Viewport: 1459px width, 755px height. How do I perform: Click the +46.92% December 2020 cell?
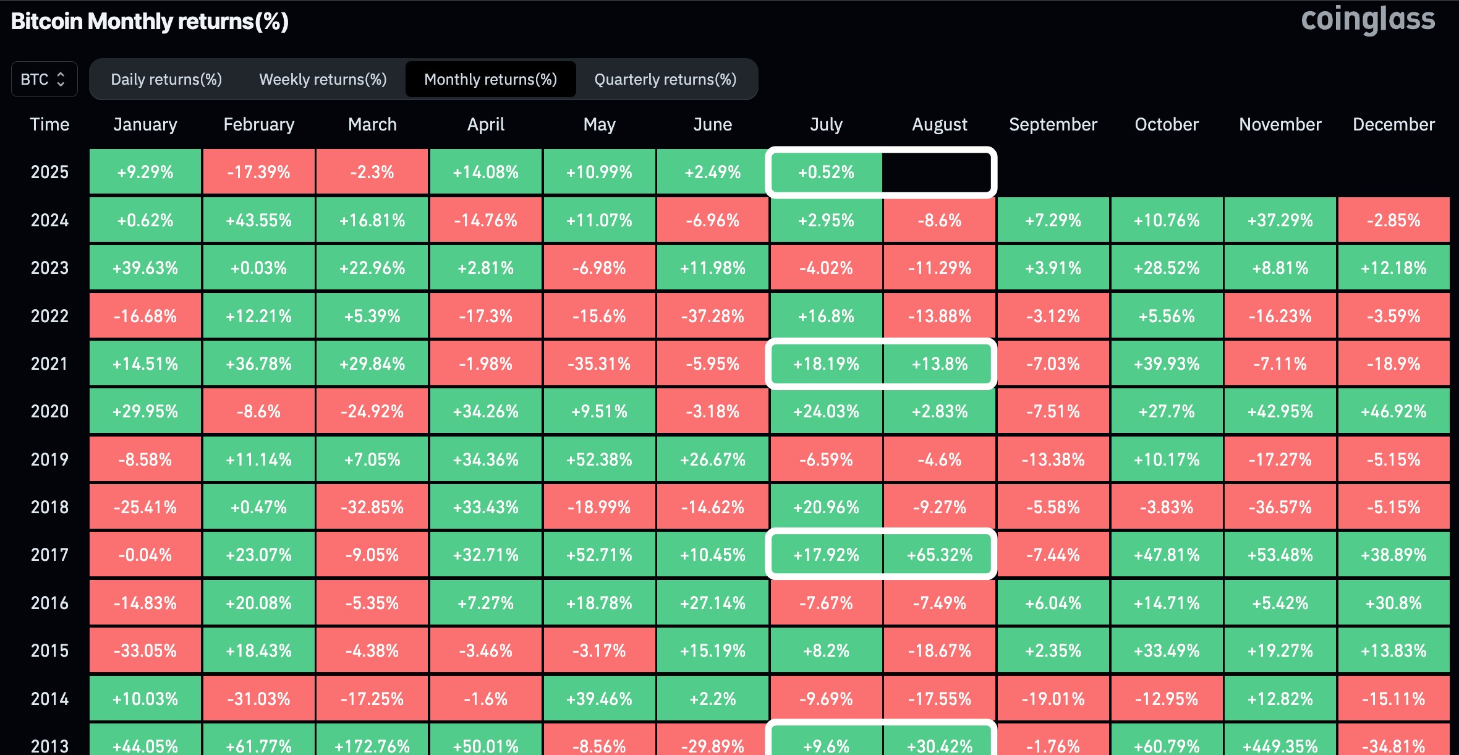1393,411
